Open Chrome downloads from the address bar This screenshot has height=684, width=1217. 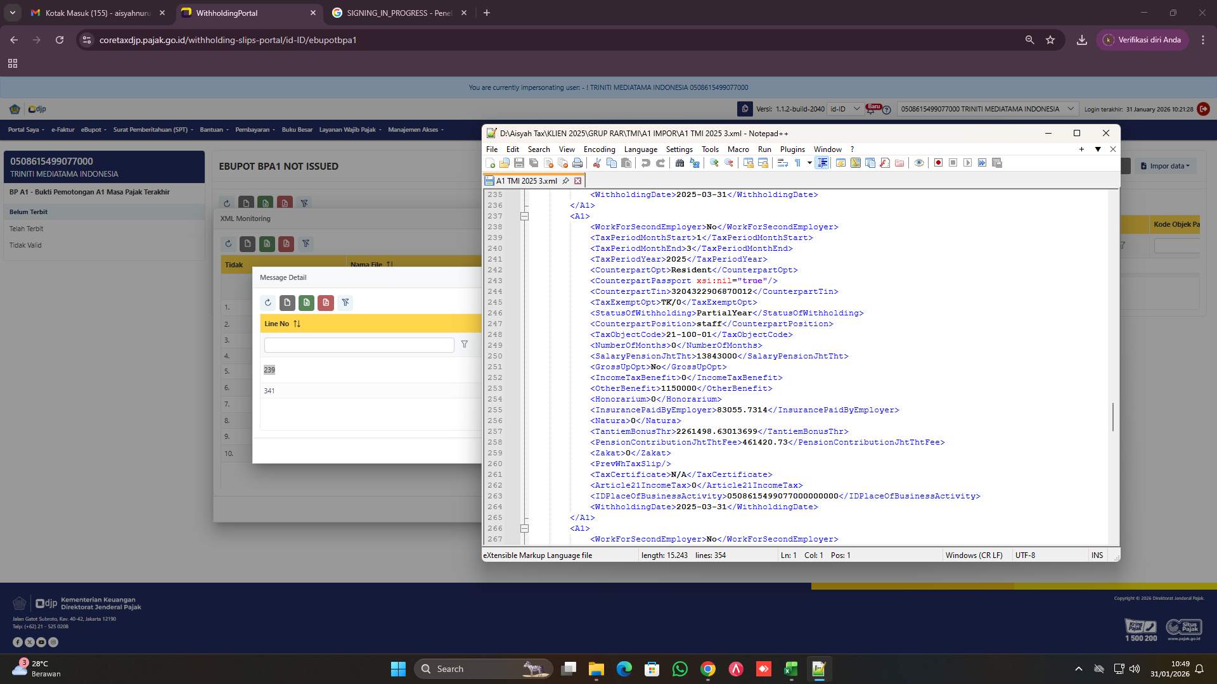(x=1081, y=40)
